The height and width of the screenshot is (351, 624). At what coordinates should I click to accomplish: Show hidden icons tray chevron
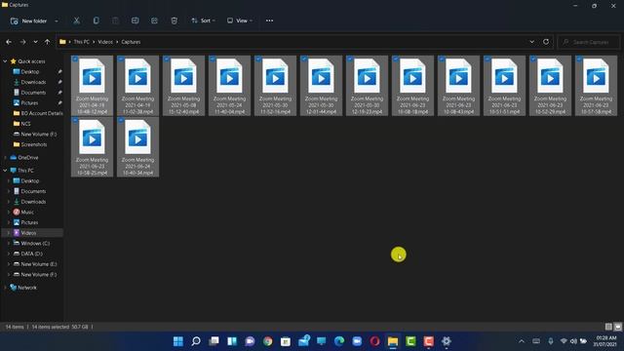pos(522,341)
